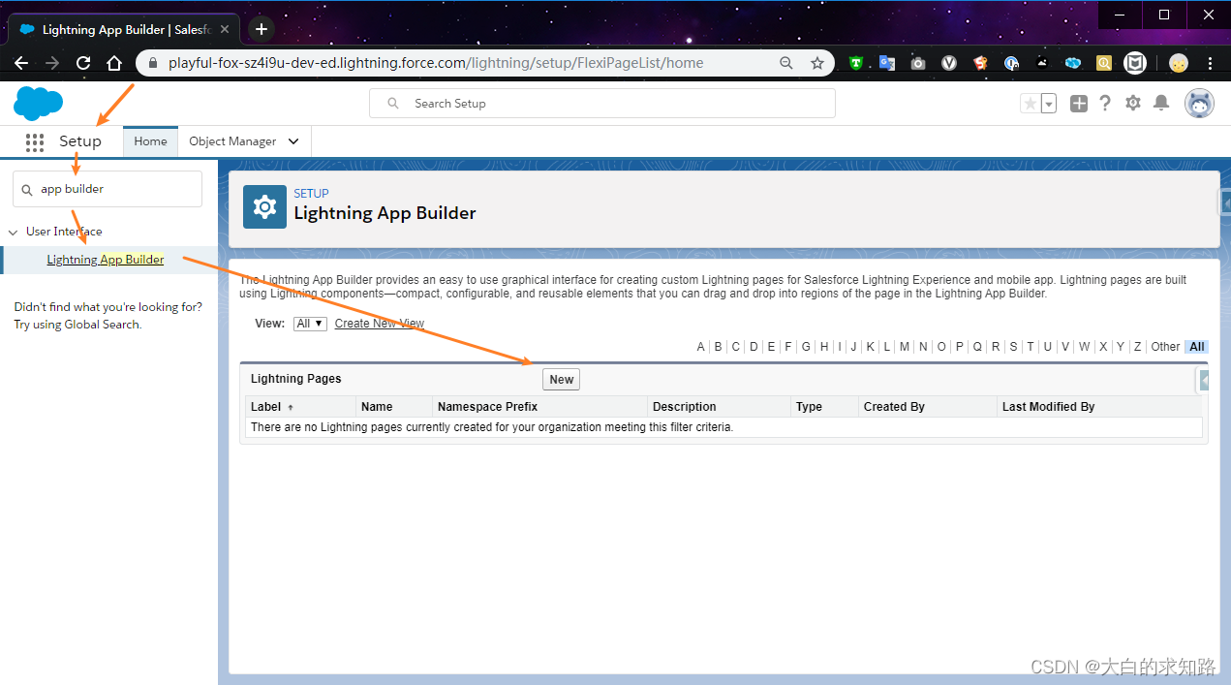Viewport: 1231px width, 685px height.
Task: Open the Object Manager tab dropdown chevron
Action: click(x=293, y=141)
